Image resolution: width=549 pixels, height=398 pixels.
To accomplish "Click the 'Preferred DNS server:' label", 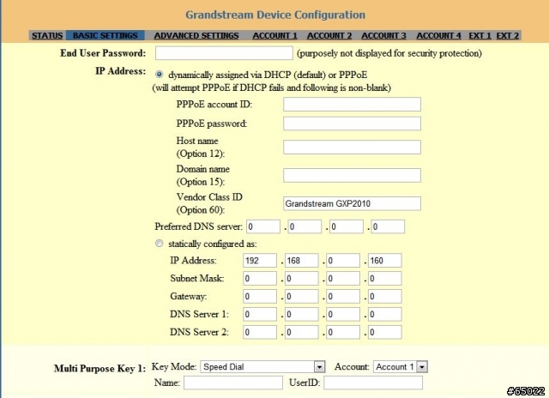I will click(x=198, y=226).
